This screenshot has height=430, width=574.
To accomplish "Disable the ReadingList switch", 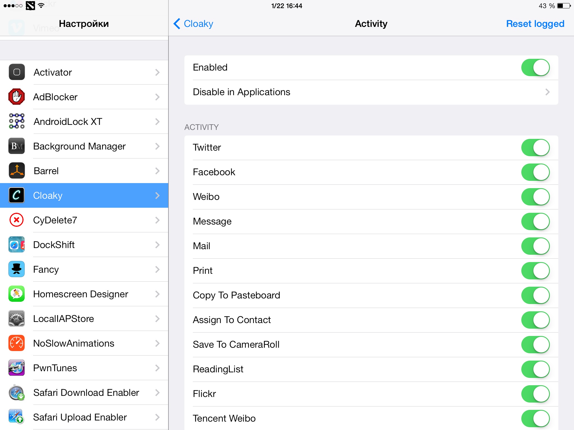I will (535, 369).
